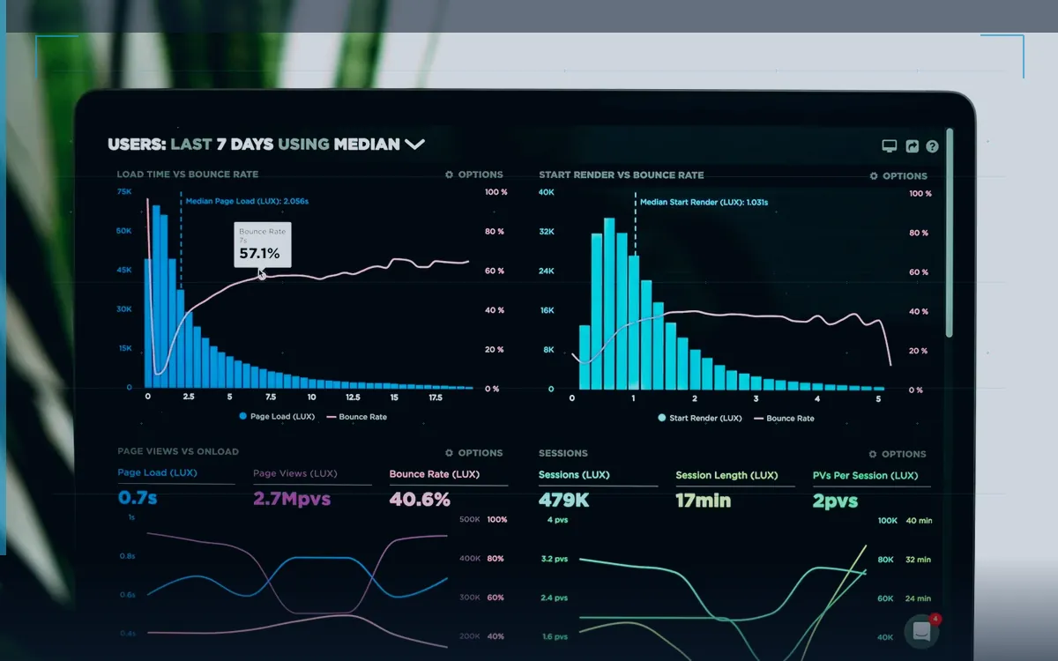Viewport: 1058px width, 661px height.
Task: Open help via the question mark icon
Action: (932, 146)
